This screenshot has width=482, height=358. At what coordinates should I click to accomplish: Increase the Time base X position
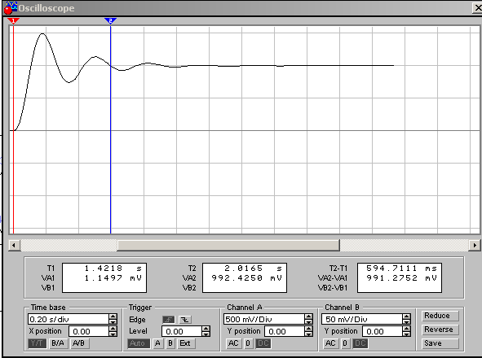click(113, 329)
